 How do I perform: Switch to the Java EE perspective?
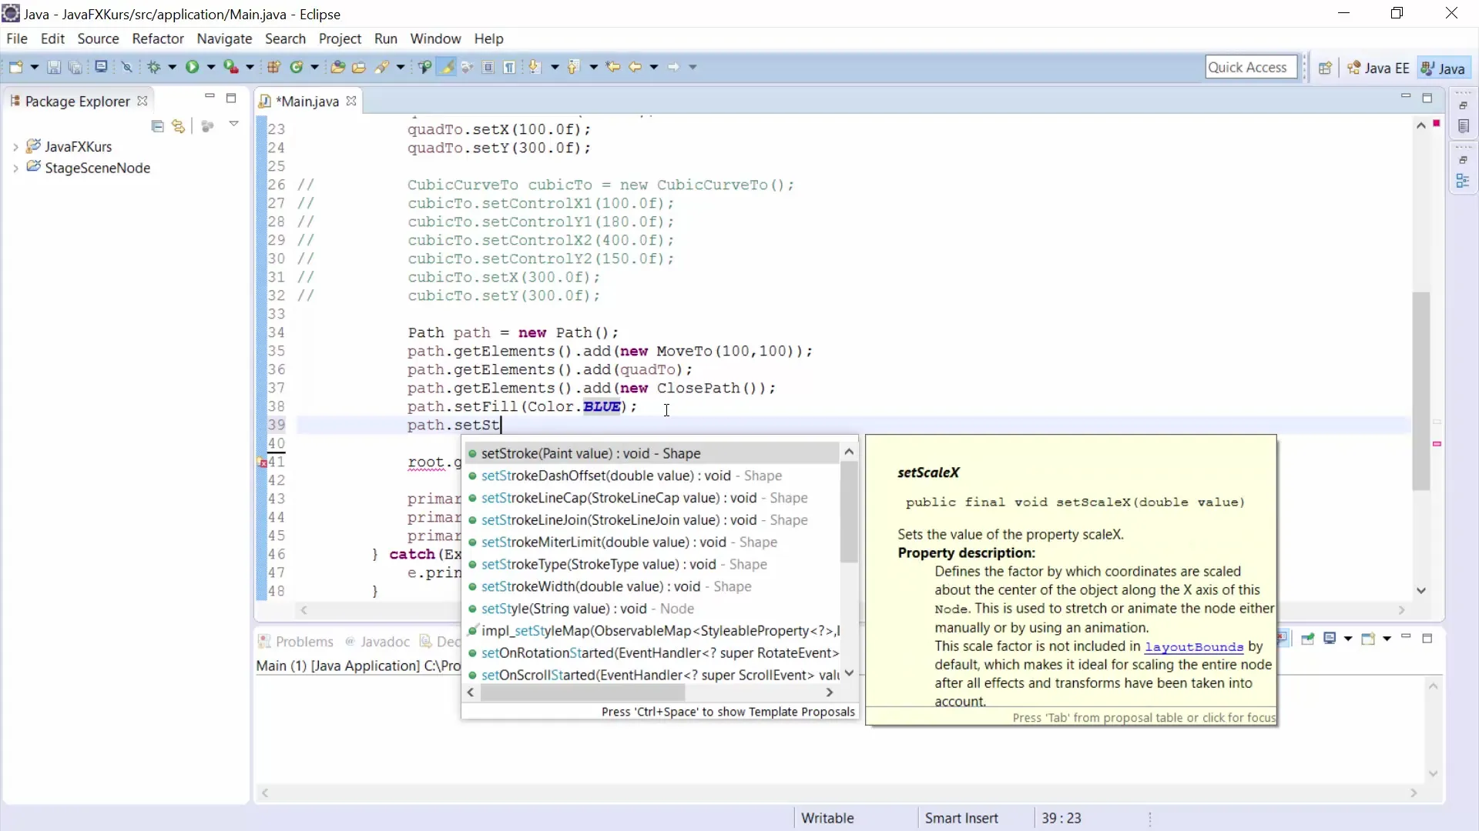[x=1378, y=68]
